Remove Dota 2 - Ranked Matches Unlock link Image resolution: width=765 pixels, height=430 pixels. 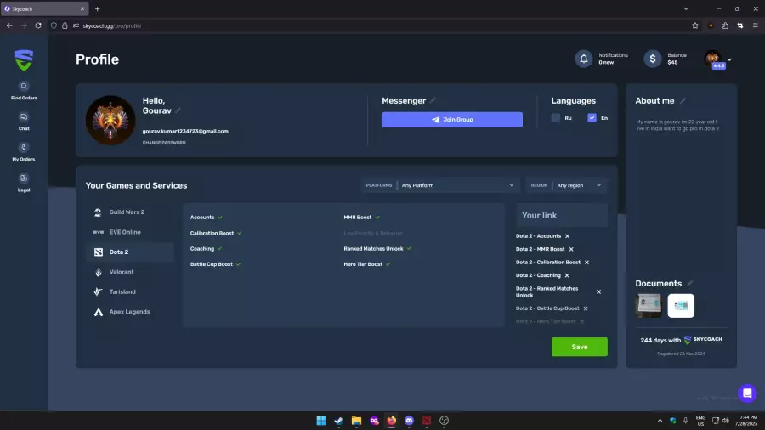(598, 292)
